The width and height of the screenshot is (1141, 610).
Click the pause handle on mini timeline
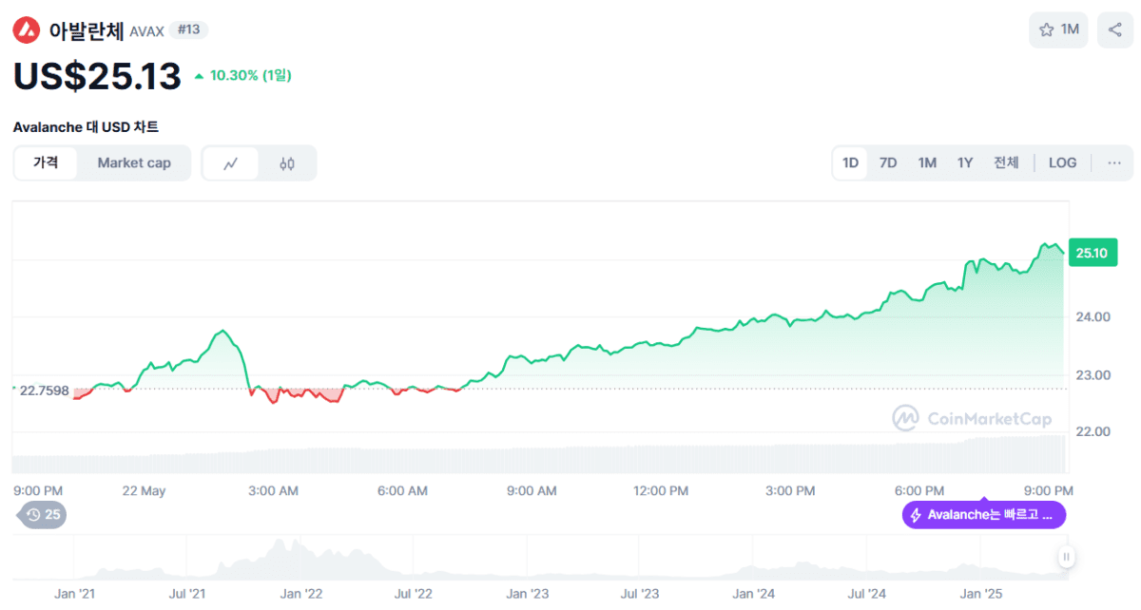tap(1067, 557)
